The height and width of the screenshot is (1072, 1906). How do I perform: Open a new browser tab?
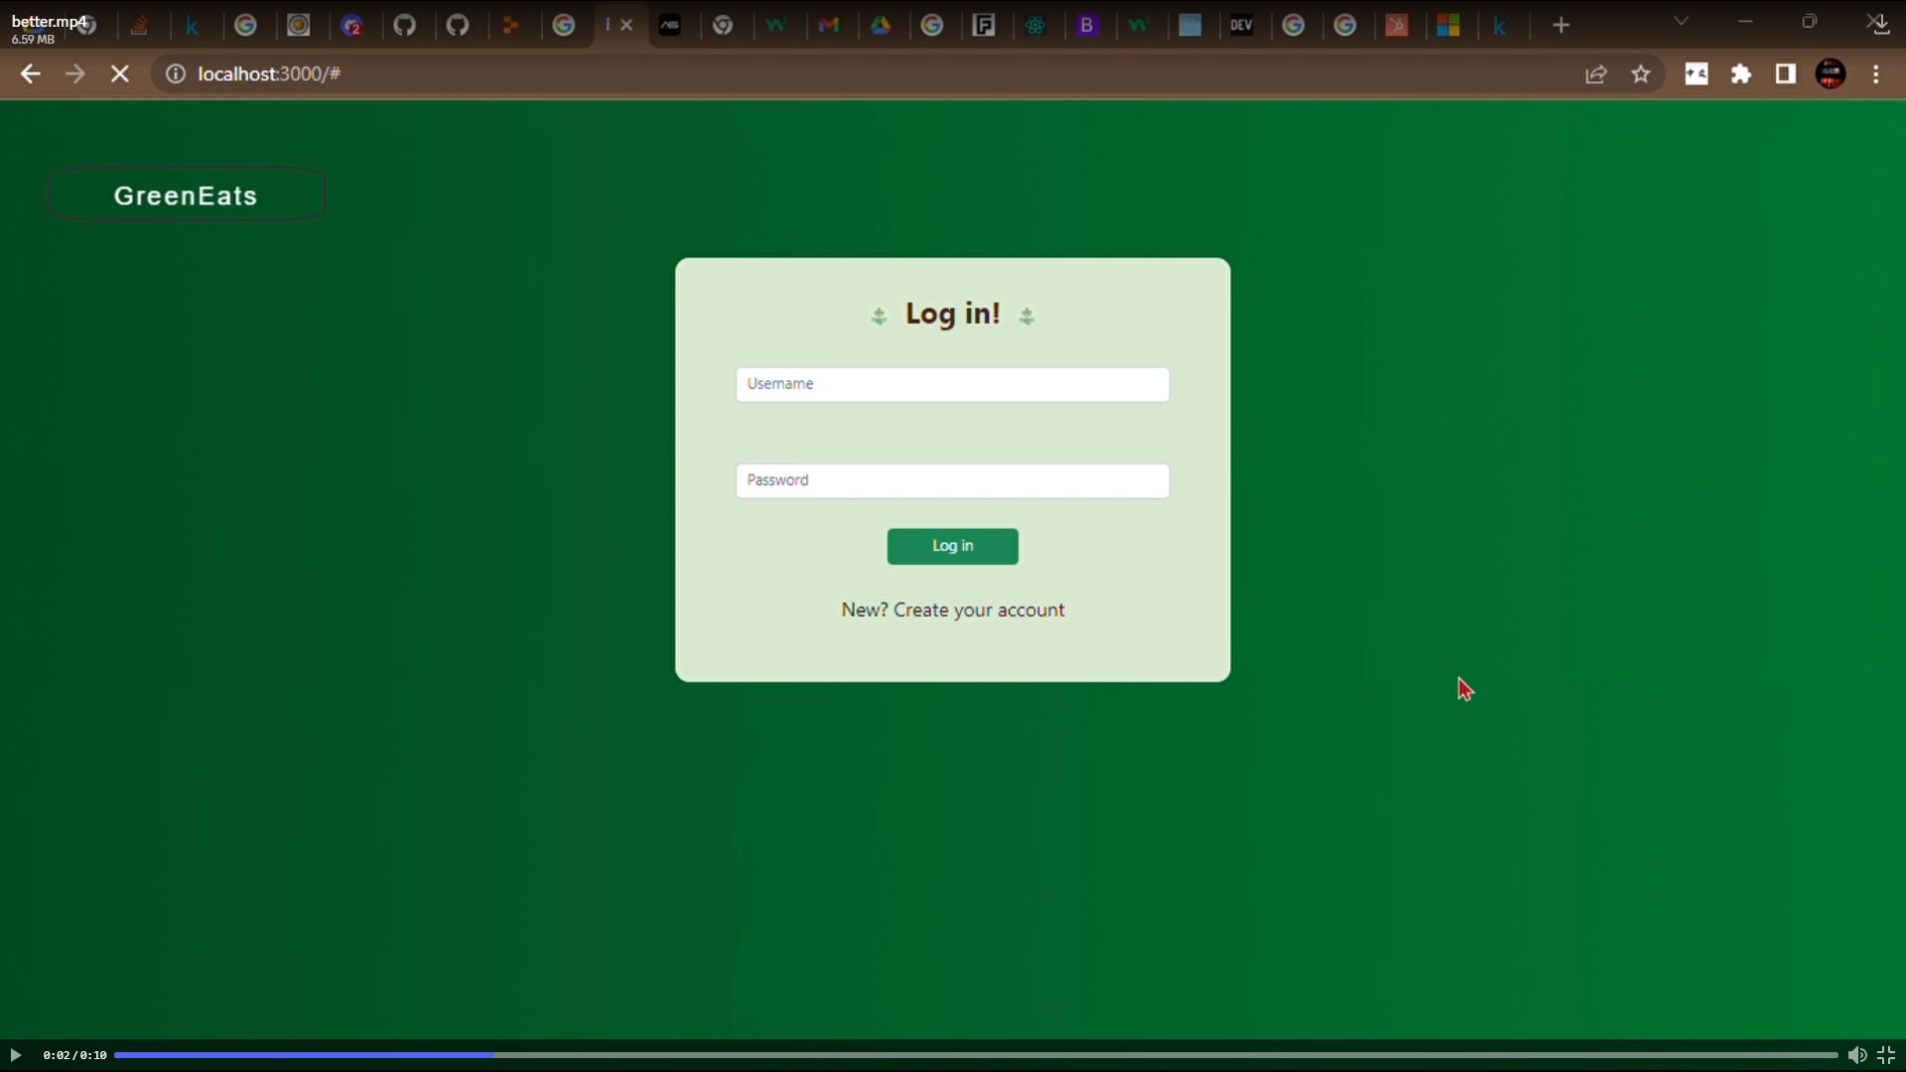click(x=1562, y=26)
